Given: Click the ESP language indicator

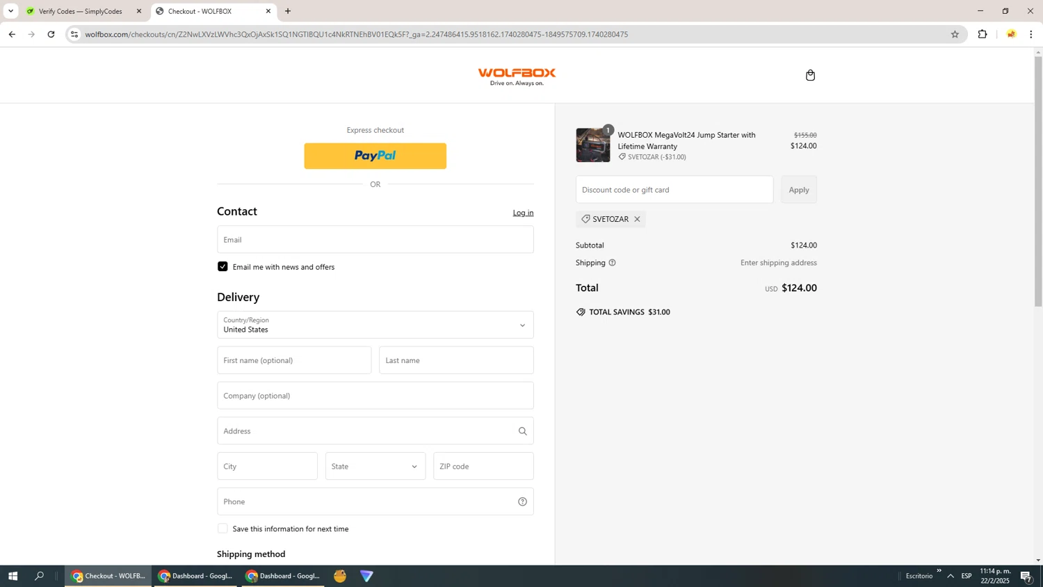Looking at the screenshot, I should (967, 576).
